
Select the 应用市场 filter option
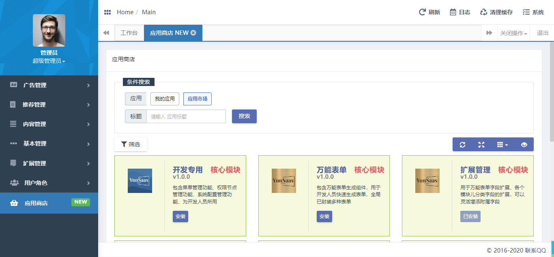(x=197, y=99)
